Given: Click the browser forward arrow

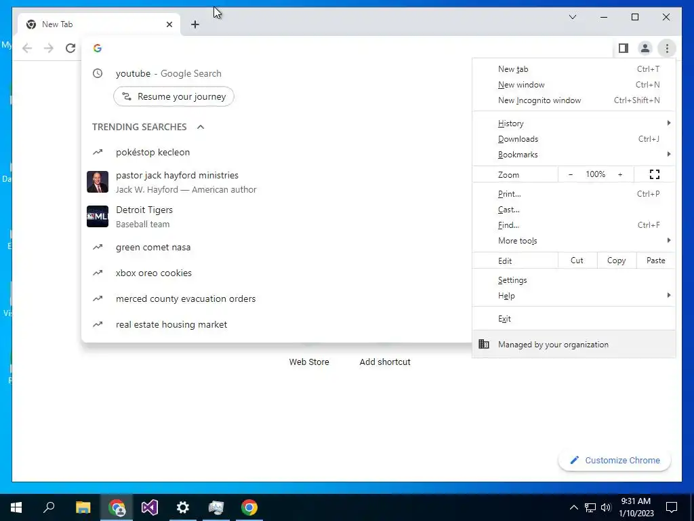Looking at the screenshot, I should (49, 48).
